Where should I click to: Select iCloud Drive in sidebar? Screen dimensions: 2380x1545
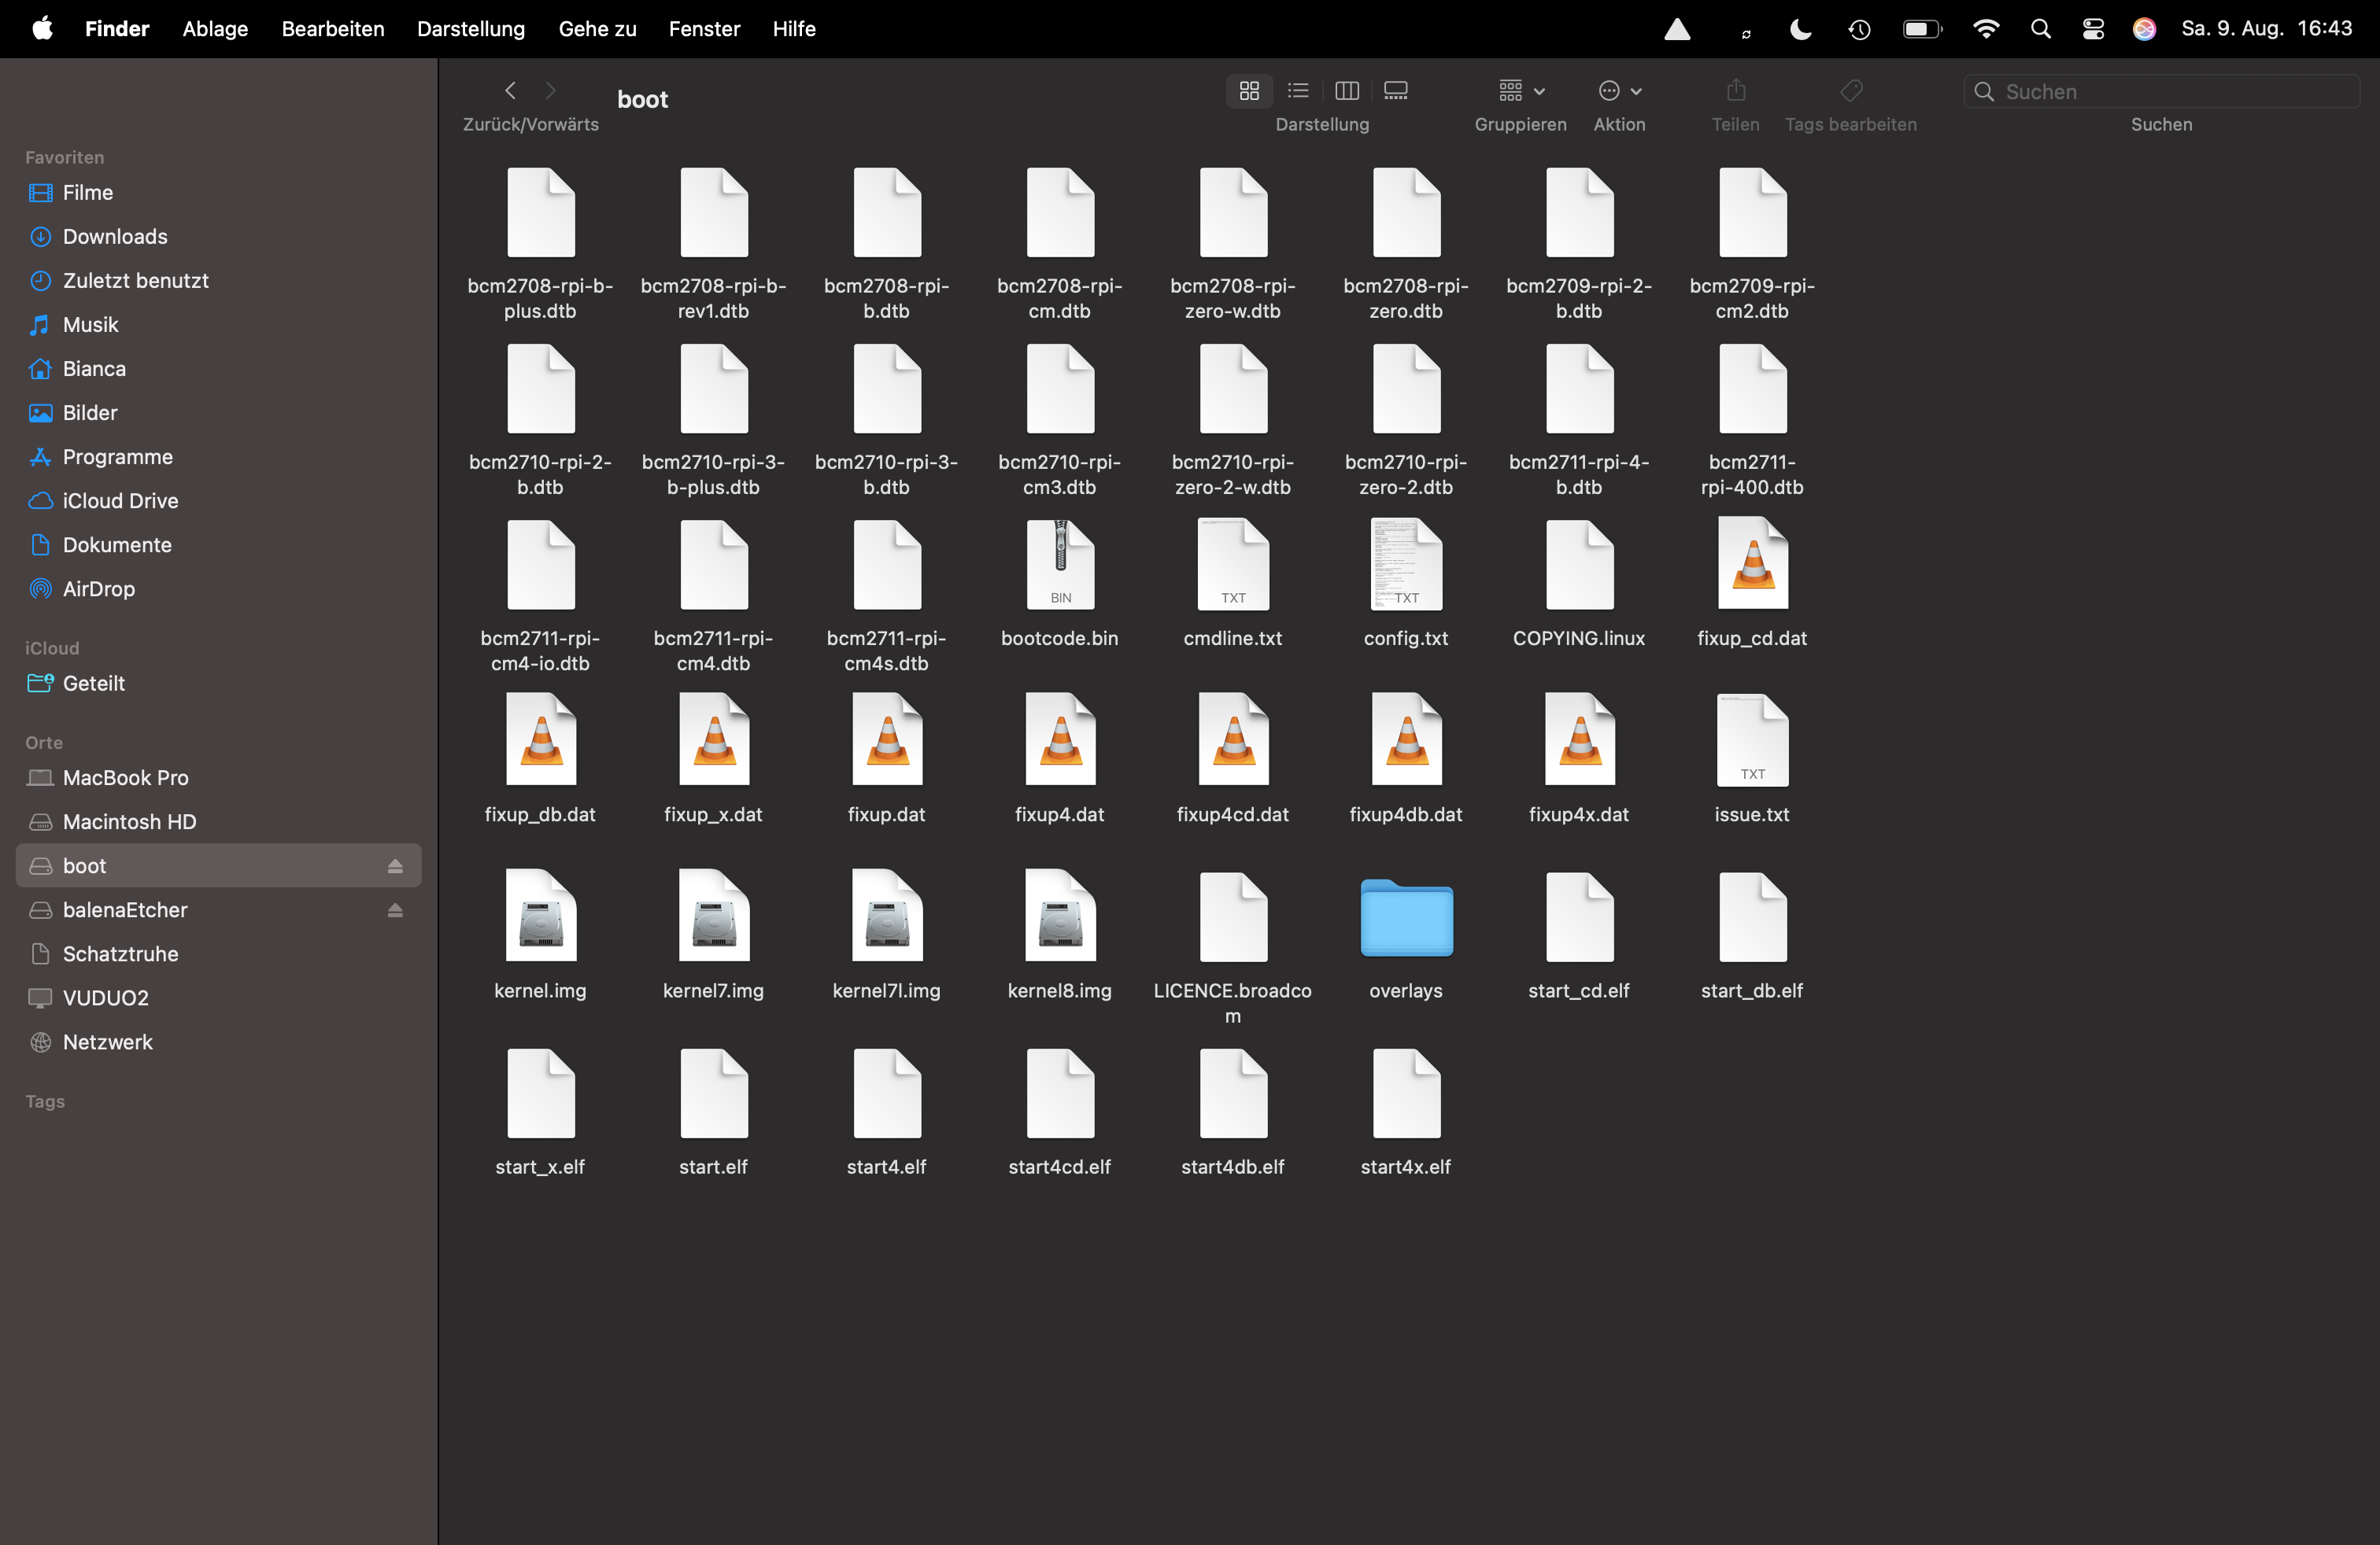[x=120, y=500]
